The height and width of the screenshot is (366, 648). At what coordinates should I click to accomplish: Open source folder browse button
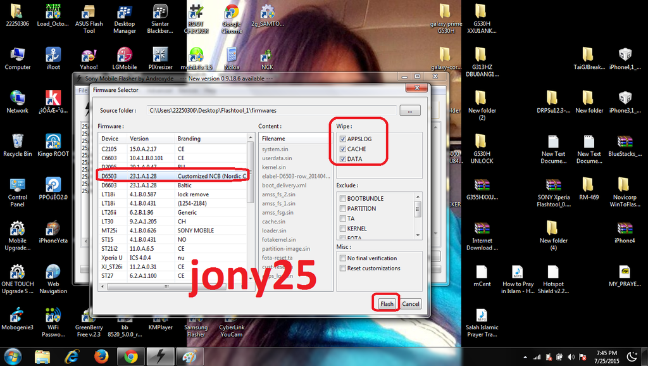click(x=410, y=111)
